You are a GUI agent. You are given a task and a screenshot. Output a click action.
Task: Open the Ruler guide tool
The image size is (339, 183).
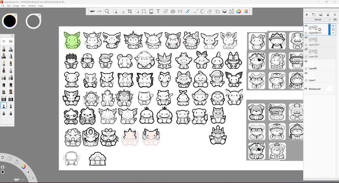[x=166, y=11]
